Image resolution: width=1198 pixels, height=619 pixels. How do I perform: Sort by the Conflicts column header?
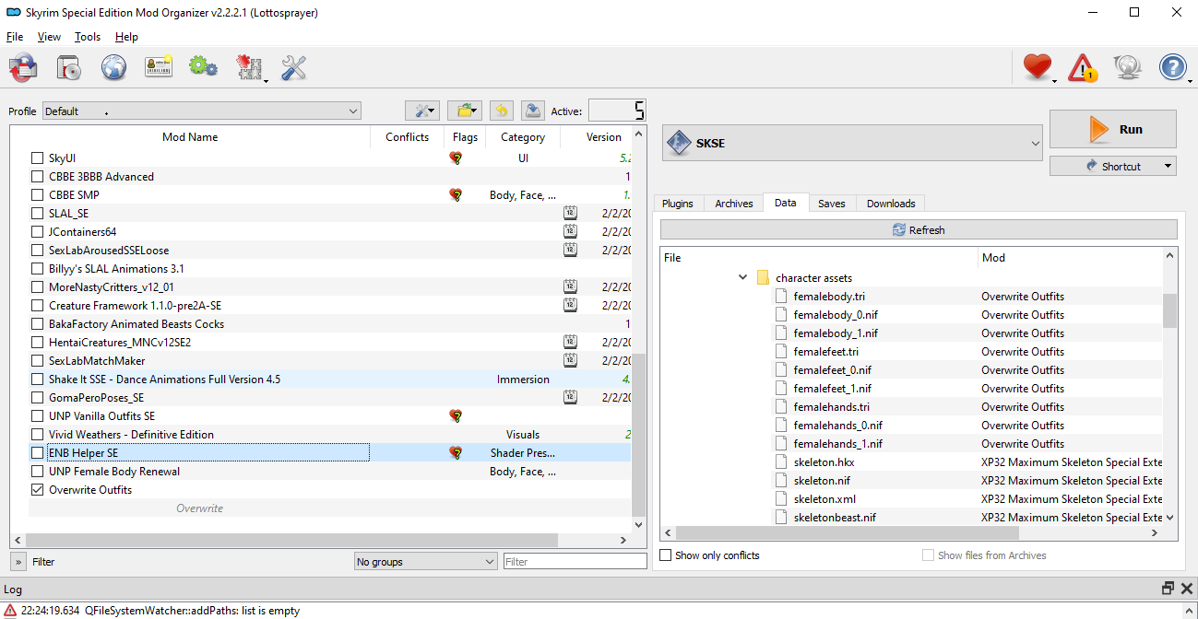click(407, 137)
